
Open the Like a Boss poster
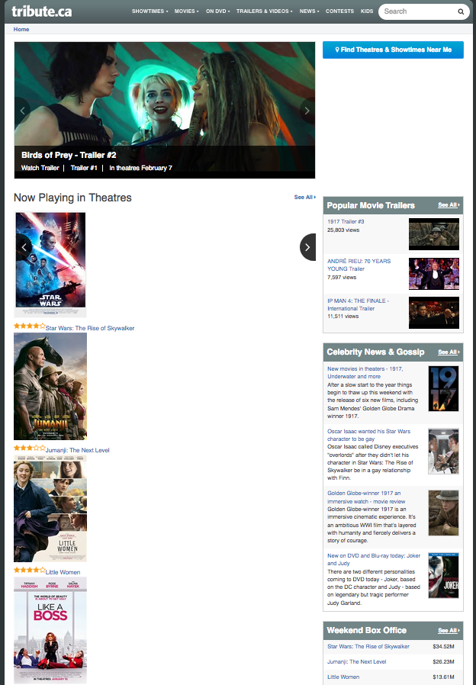(50, 630)
